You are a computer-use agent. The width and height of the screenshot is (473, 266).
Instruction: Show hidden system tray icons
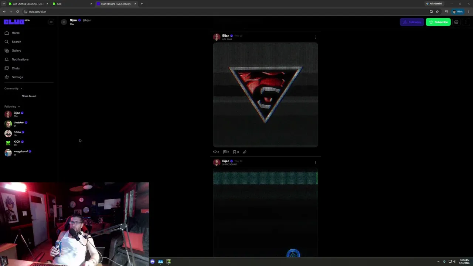pyautogui.click(x=438, y=262)
